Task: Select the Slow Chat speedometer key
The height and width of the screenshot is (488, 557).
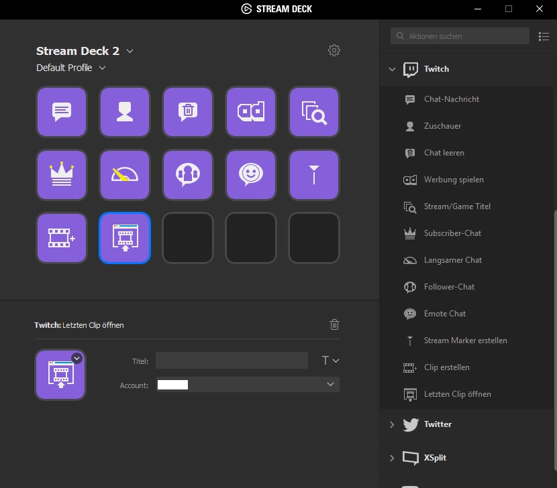Action: 125,174
